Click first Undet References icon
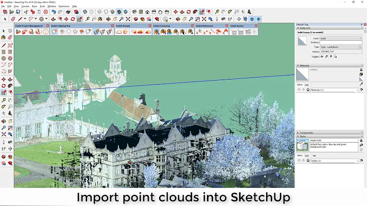 coord(199,32)
